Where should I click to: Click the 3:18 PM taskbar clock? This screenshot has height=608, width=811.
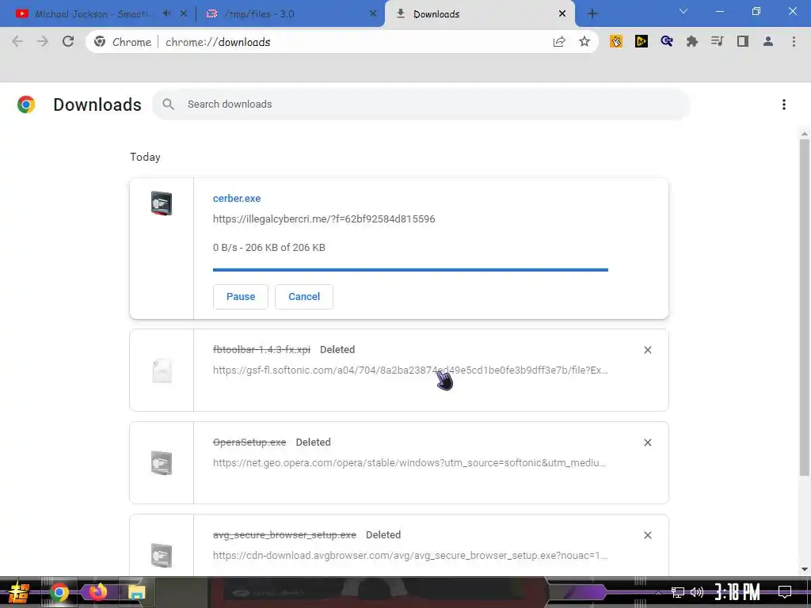coord(737,592)
